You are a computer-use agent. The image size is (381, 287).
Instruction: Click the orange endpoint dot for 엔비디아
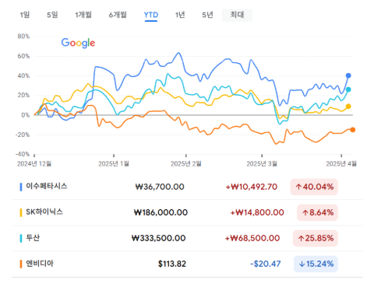point(352,130)
